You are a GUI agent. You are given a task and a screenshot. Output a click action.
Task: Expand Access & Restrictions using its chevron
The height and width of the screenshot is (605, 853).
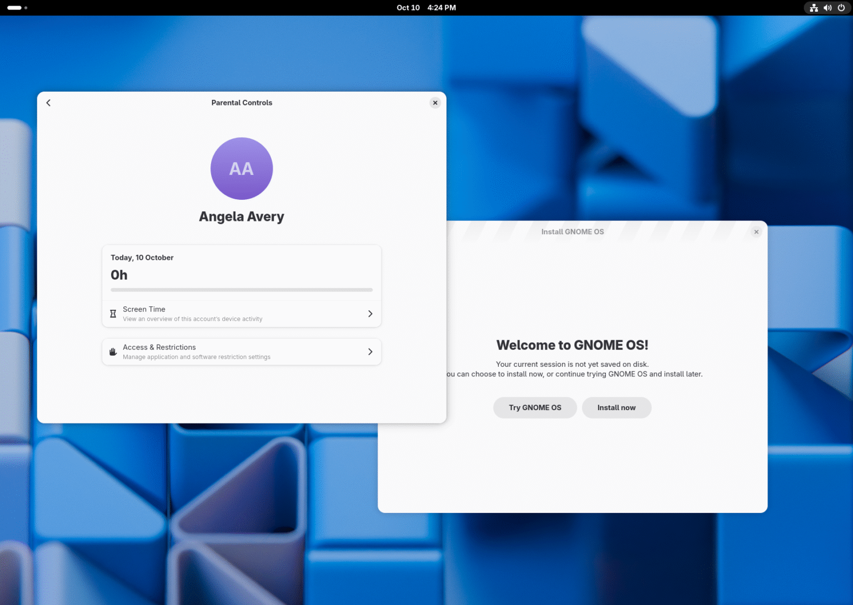[370, 352]
